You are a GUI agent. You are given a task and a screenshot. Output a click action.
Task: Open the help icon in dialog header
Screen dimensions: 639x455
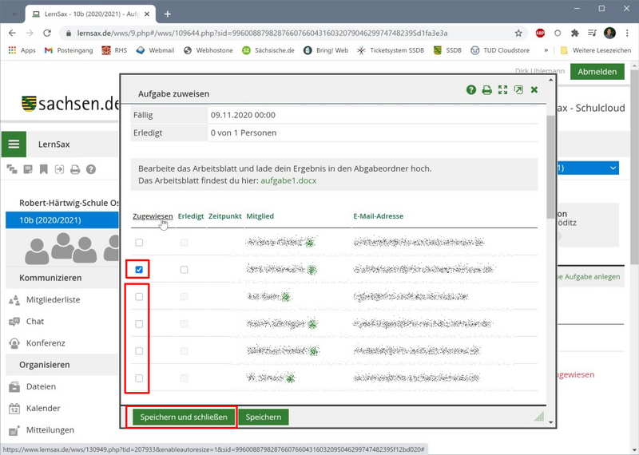pos(471,90)
